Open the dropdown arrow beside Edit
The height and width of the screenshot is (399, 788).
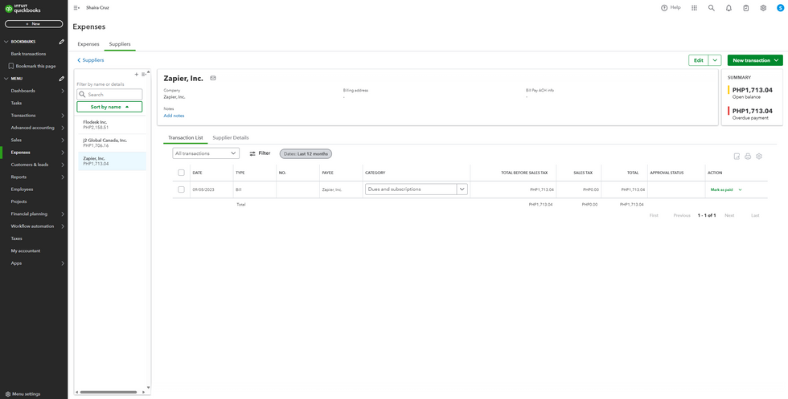tap(715, 60)
